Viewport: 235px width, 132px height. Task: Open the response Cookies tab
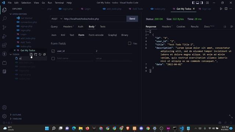click(181, 26)
